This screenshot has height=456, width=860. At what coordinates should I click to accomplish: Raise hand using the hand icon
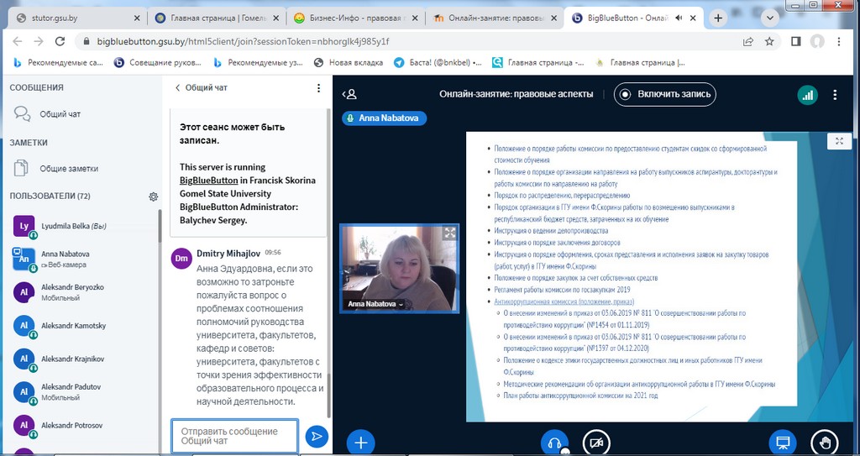click(x=824, y=443)
